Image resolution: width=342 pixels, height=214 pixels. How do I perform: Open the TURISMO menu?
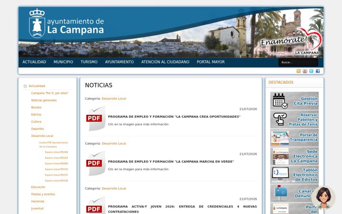89,62
